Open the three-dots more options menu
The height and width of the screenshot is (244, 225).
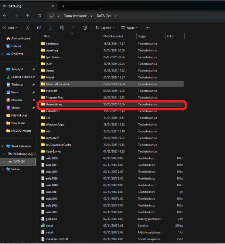pos(147,28)
